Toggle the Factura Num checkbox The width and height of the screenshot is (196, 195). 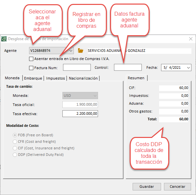tap(31, 68)
